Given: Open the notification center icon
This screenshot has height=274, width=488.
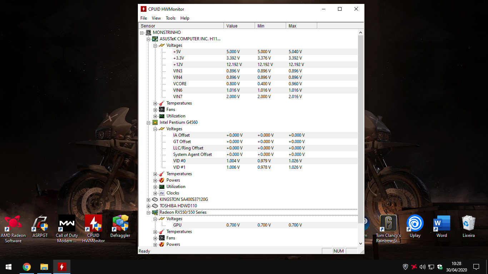Looking at the screenshot, I should tap(476, 267).
